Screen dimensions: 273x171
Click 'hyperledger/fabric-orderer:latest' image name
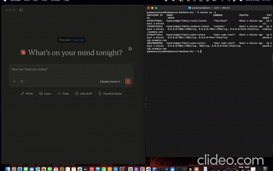click(188, 26)
